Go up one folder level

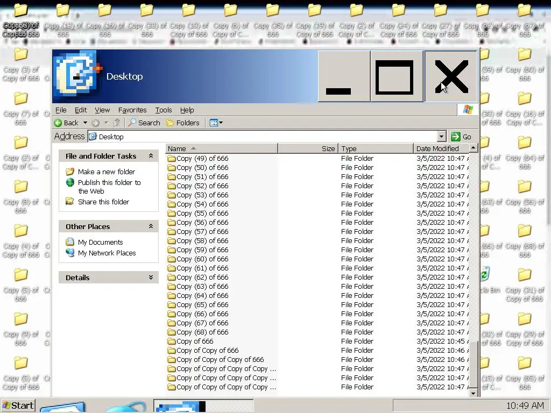tap(117, 123)
